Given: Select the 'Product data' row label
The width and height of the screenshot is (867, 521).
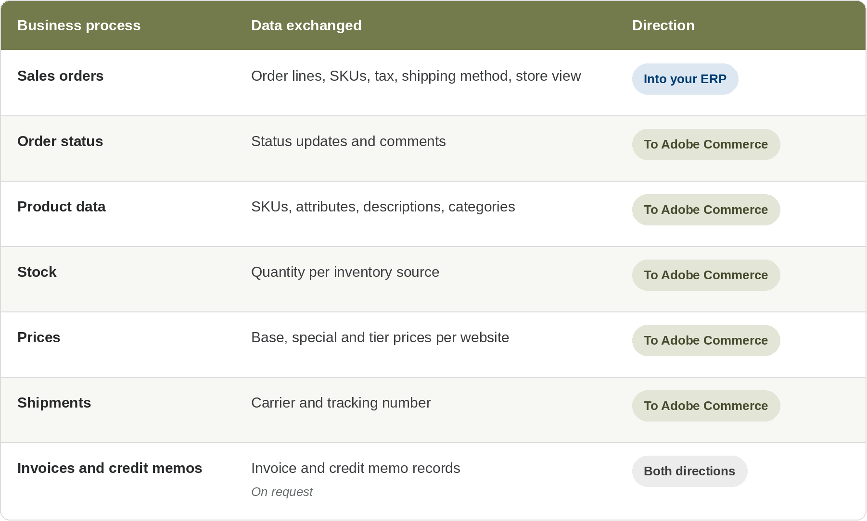Looking at the screenshot, I should coord(62,207).
